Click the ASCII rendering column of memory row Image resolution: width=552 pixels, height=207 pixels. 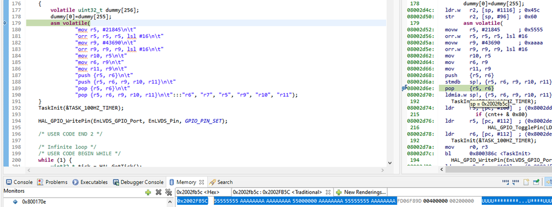pos(517,201)
